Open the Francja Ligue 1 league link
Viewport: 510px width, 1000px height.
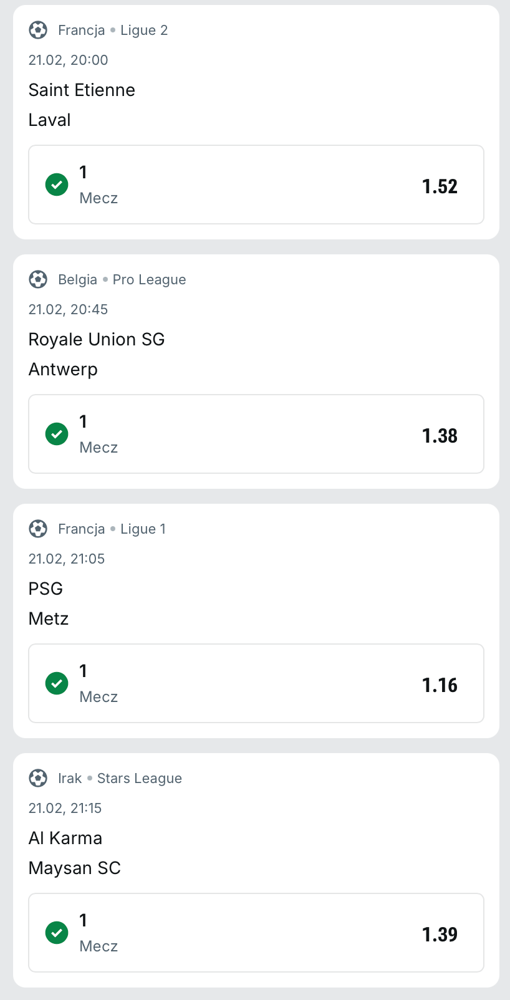point(112,529)
